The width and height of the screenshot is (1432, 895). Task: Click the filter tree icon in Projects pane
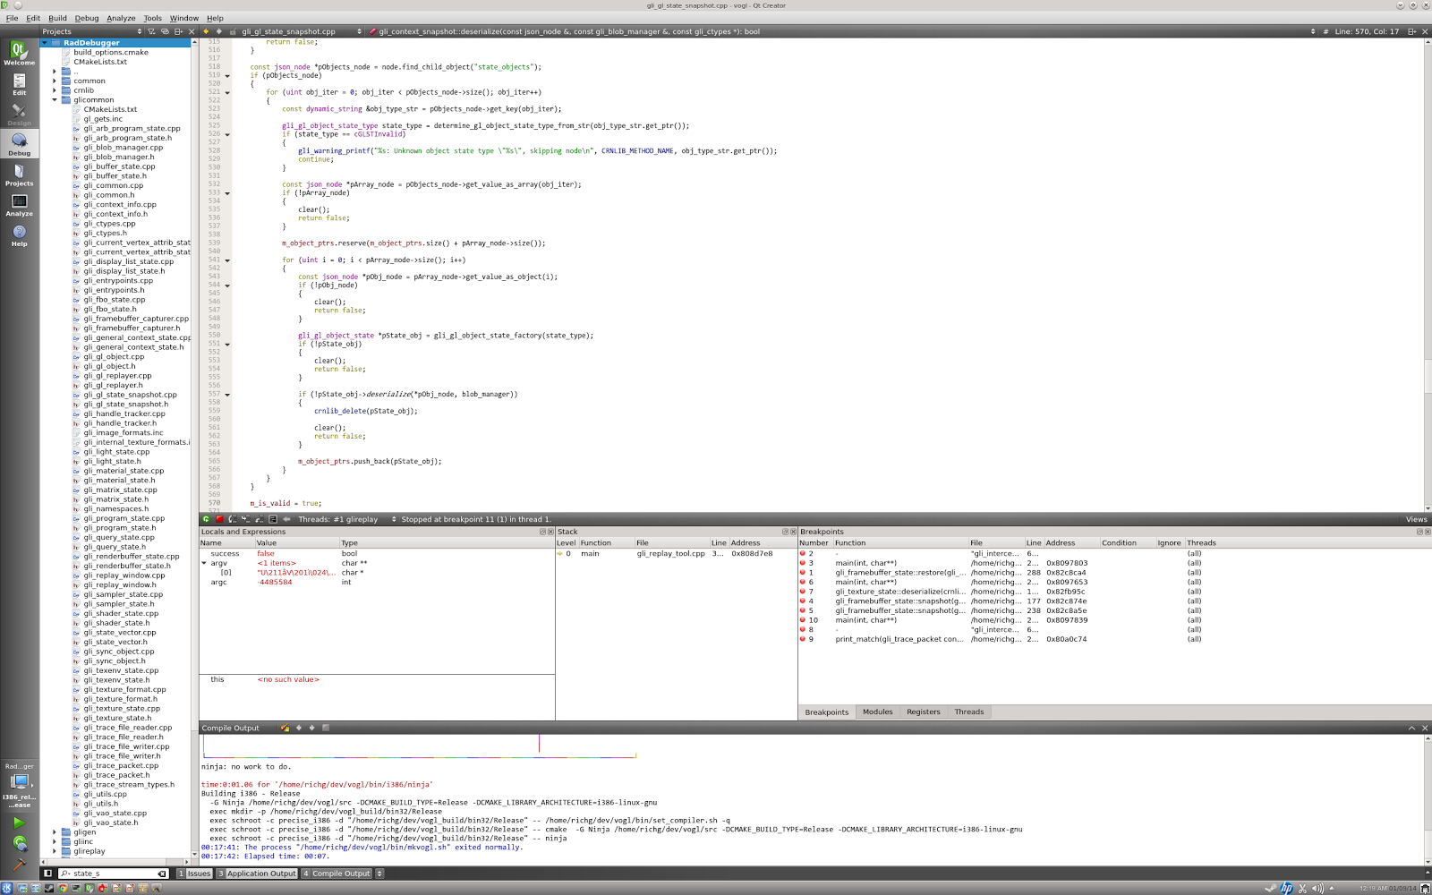(151, 31)
